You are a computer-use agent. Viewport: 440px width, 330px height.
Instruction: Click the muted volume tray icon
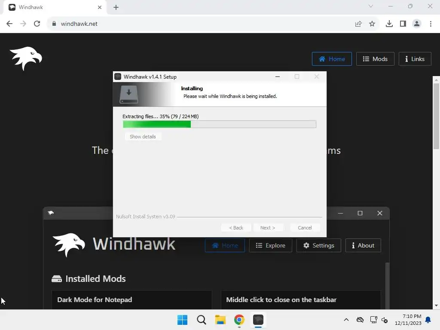click(x=385, y=320)
